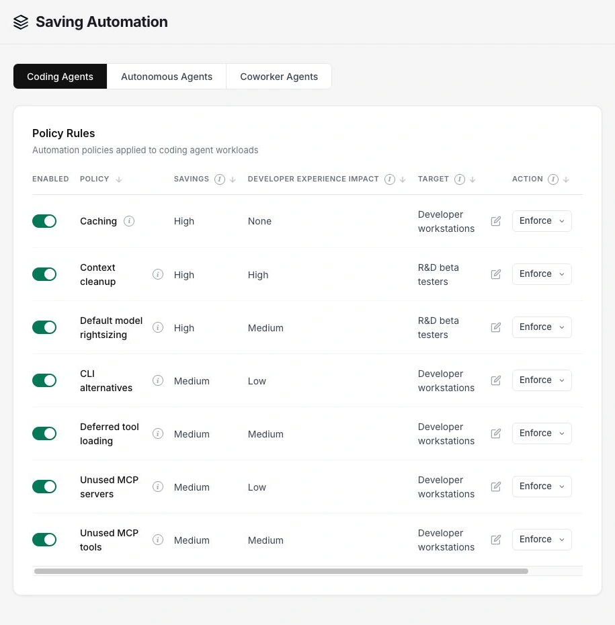The height and width of the screenshot is (625, 615).
Task: Open Enforce dropdown for Unused MCP tools
Action: (x=542, y=539)
